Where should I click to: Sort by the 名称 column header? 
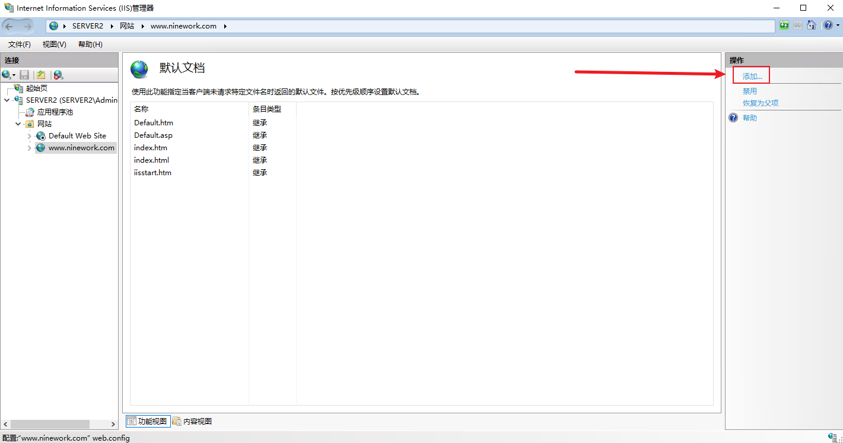[190, 109]
